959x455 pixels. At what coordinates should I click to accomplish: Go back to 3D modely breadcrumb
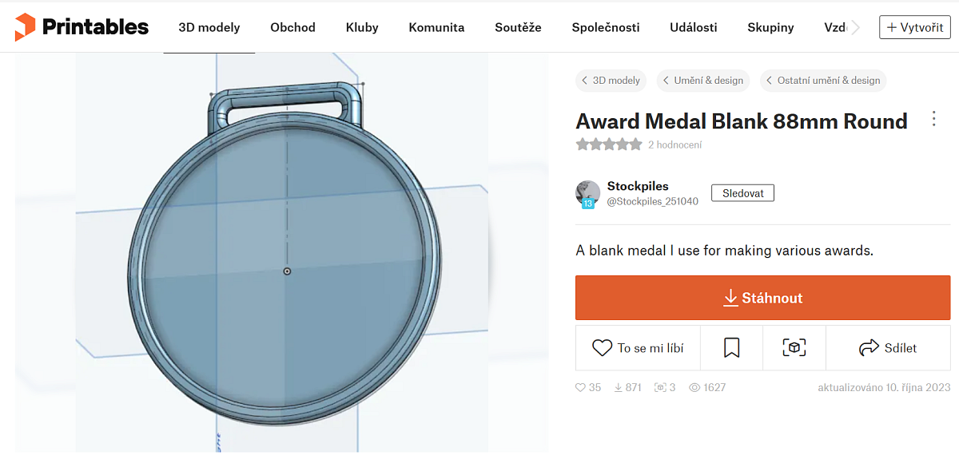611,81
